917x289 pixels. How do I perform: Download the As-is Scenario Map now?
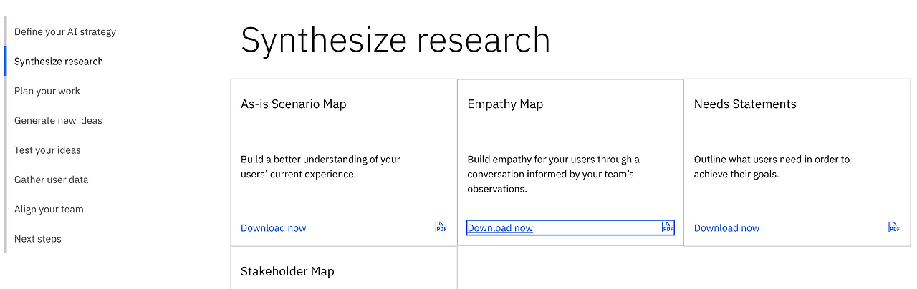coord(273,228)
